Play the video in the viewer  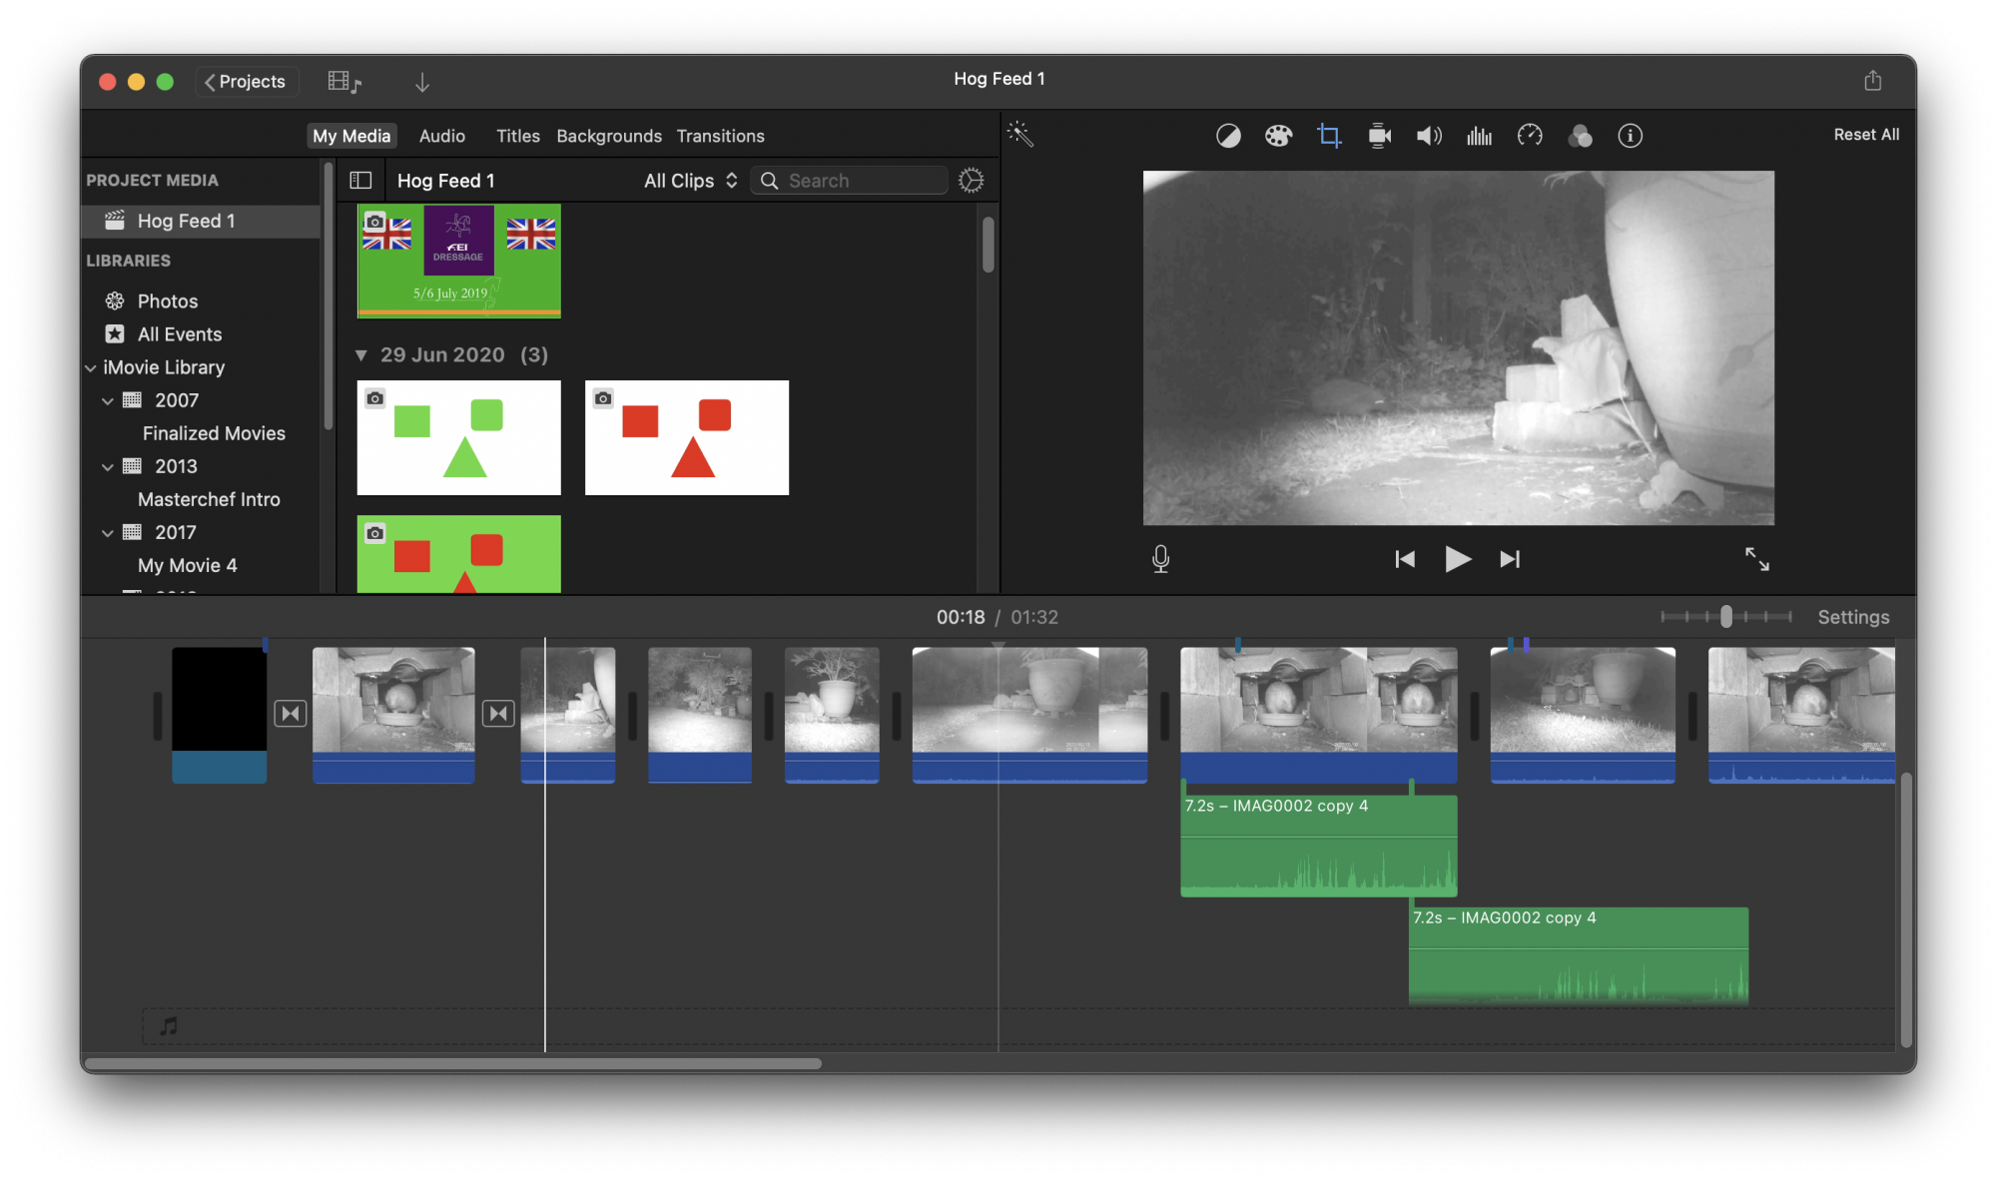click(1457, 559)
